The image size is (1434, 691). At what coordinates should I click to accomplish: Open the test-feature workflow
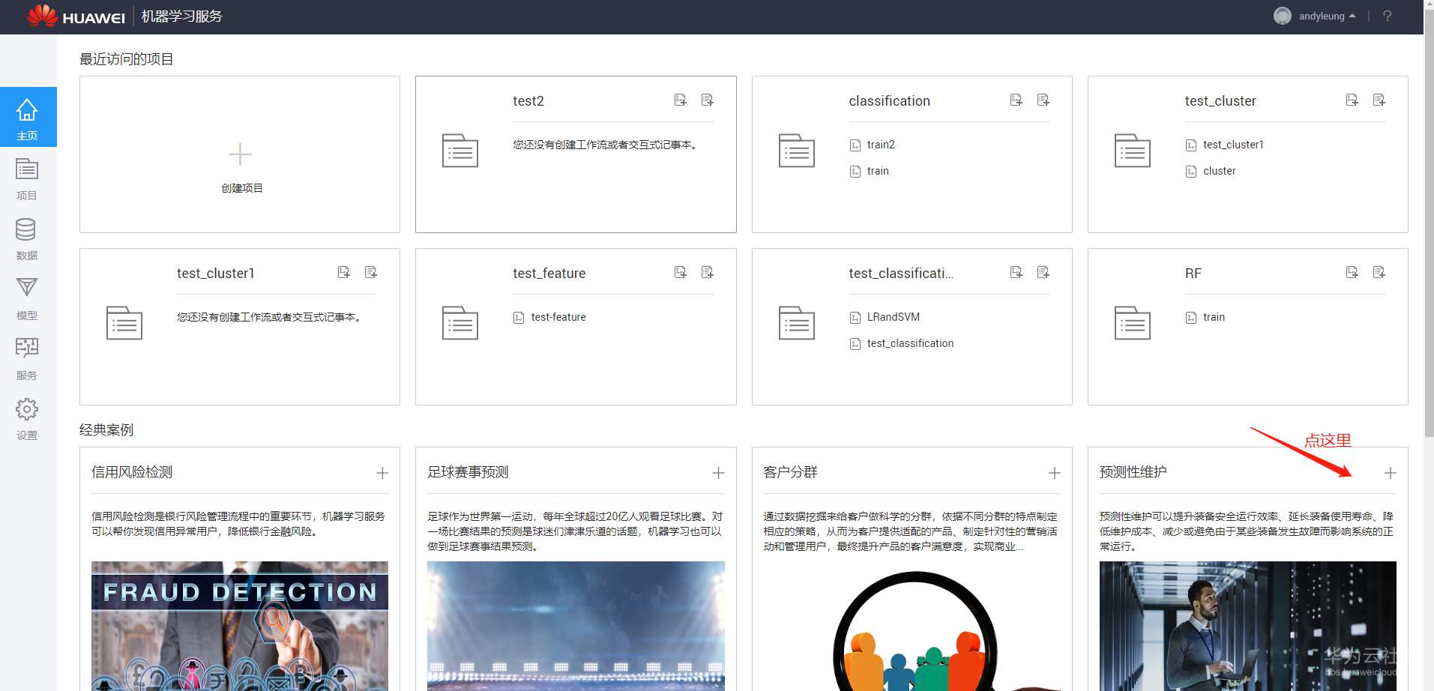pyautogui.click(x=549, y=317)
